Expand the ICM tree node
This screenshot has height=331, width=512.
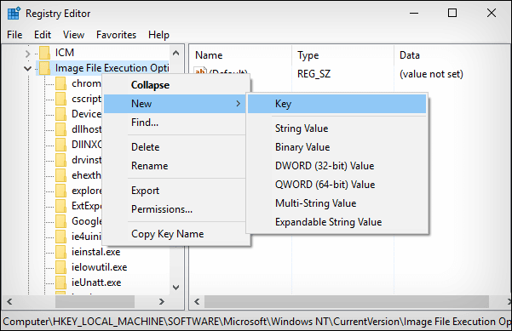(28, 54)
